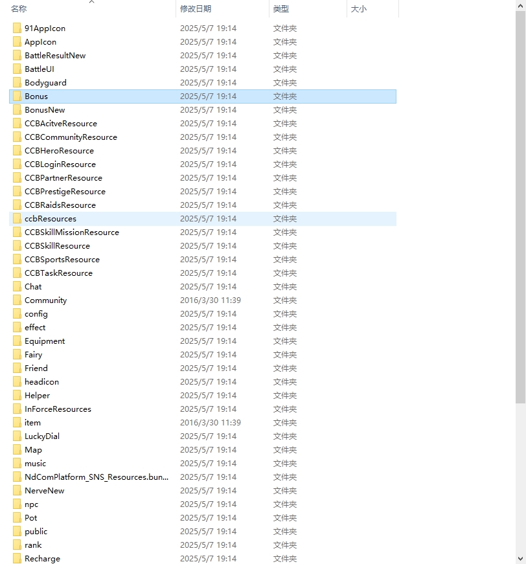526x564 pixels.
Task: Select the Recharge folder name
Action: [x=43, y=559]
